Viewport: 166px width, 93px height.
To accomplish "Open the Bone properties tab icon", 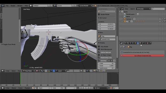I will point(143,43).
